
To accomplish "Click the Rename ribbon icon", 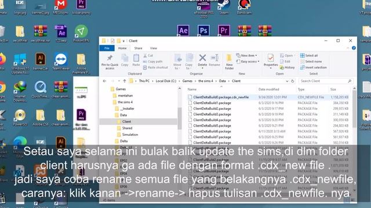I will pos(214,60).
